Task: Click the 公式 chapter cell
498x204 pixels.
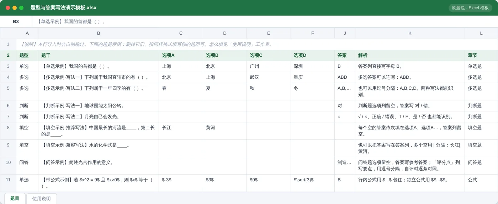Action: tap(481, 183)
